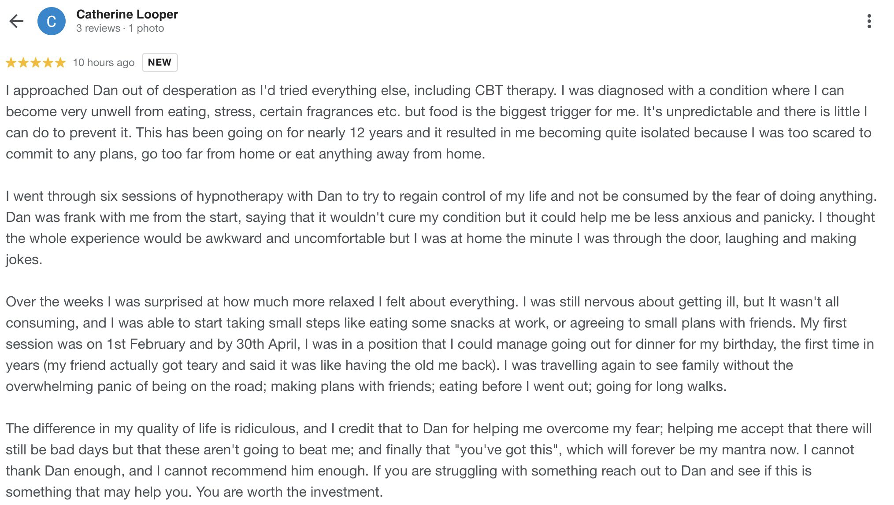
Task: Open Catherine Looper's profile name
Action: pyautogui.click(x=127, y=14)
